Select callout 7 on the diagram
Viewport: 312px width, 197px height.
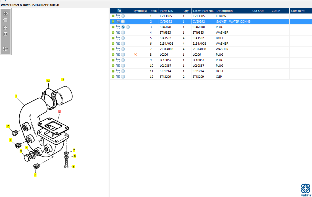click(74, 150)
